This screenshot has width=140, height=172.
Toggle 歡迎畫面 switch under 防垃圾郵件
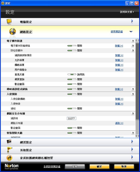point(72,84)
